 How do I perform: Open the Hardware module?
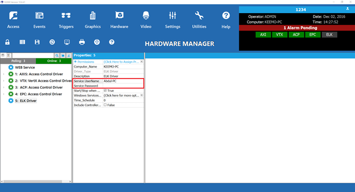[120, 20]
